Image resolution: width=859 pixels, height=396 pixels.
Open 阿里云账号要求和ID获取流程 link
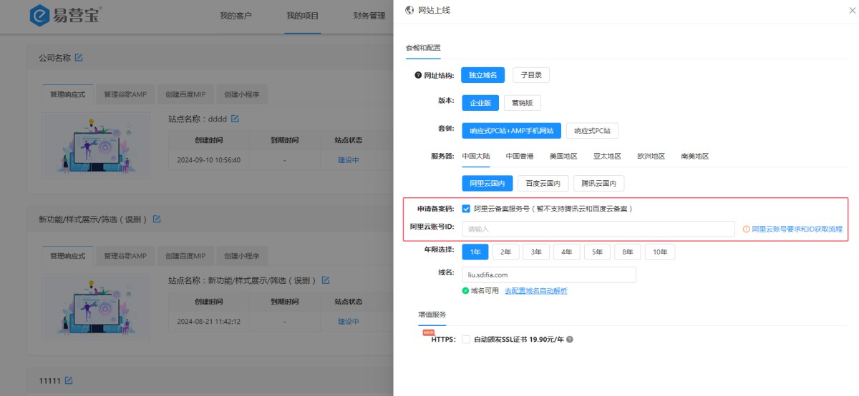[x=797, y=229]
